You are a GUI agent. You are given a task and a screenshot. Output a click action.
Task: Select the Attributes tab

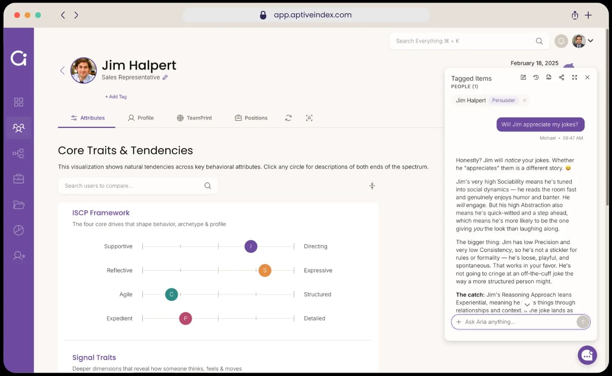87,118
